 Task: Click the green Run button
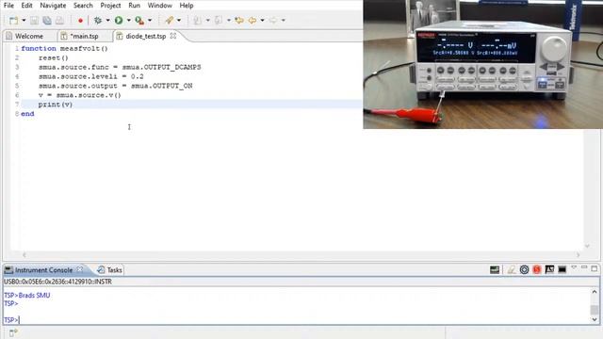[119, 21]
